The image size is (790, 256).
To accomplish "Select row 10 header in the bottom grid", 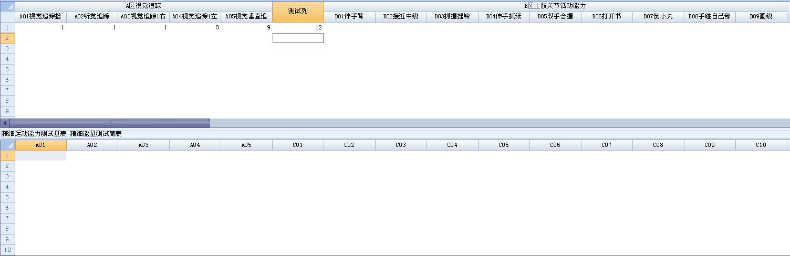I will click(x=7, y=250).
